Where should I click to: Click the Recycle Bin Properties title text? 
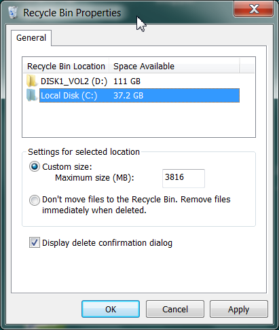72,13
